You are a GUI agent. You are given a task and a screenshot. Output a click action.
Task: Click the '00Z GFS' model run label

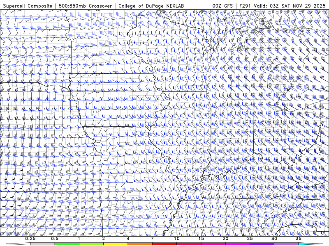[x=222, y=6]
